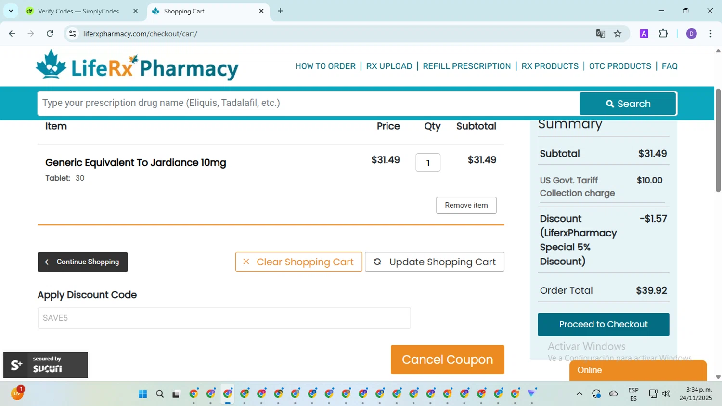Open the network tray icon
The image size is (722, 406).
[653, 394]
